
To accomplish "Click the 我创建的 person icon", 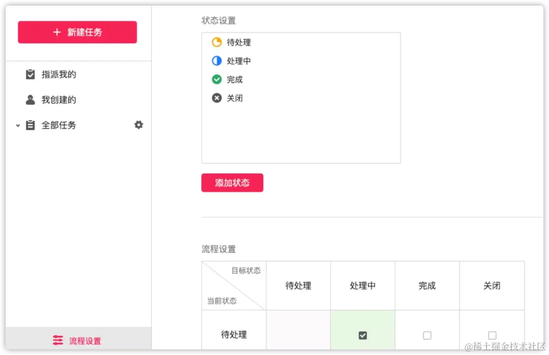I will [30, 100].
